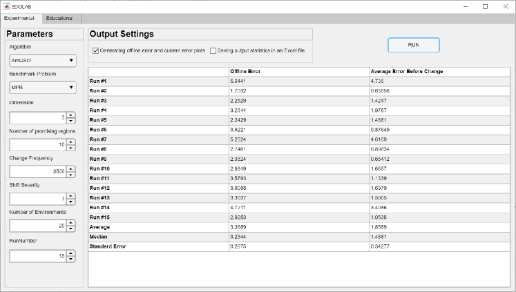Open the Benchmark Problem dropdown showing MPB
Screen dimensions: 516x292
click(x=43, y=88)
